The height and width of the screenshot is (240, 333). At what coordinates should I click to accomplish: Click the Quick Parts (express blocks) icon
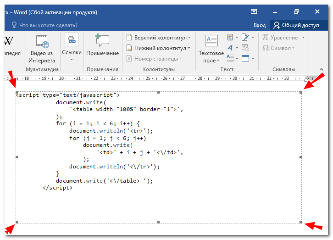(230, 37)
